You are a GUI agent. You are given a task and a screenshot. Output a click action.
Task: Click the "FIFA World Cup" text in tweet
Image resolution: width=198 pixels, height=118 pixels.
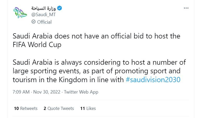37,44
